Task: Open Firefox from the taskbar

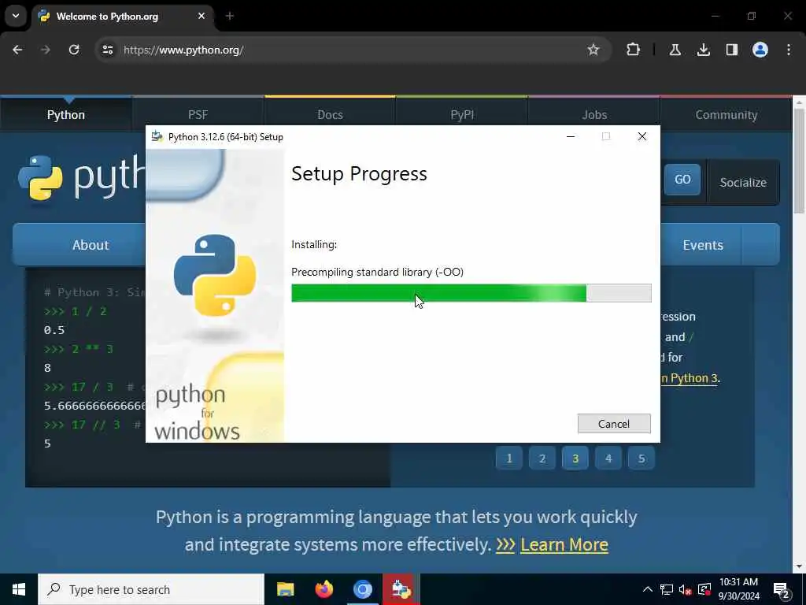Action: pos(324,589)
